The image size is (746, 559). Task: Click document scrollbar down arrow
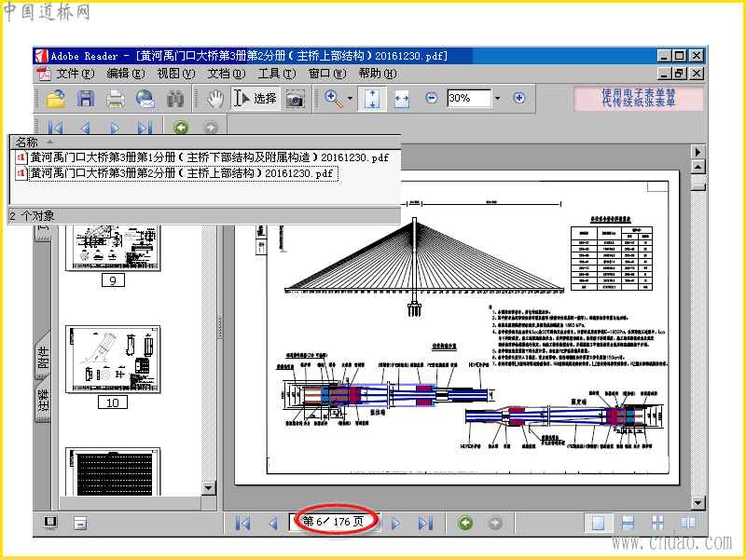(698, 503)
